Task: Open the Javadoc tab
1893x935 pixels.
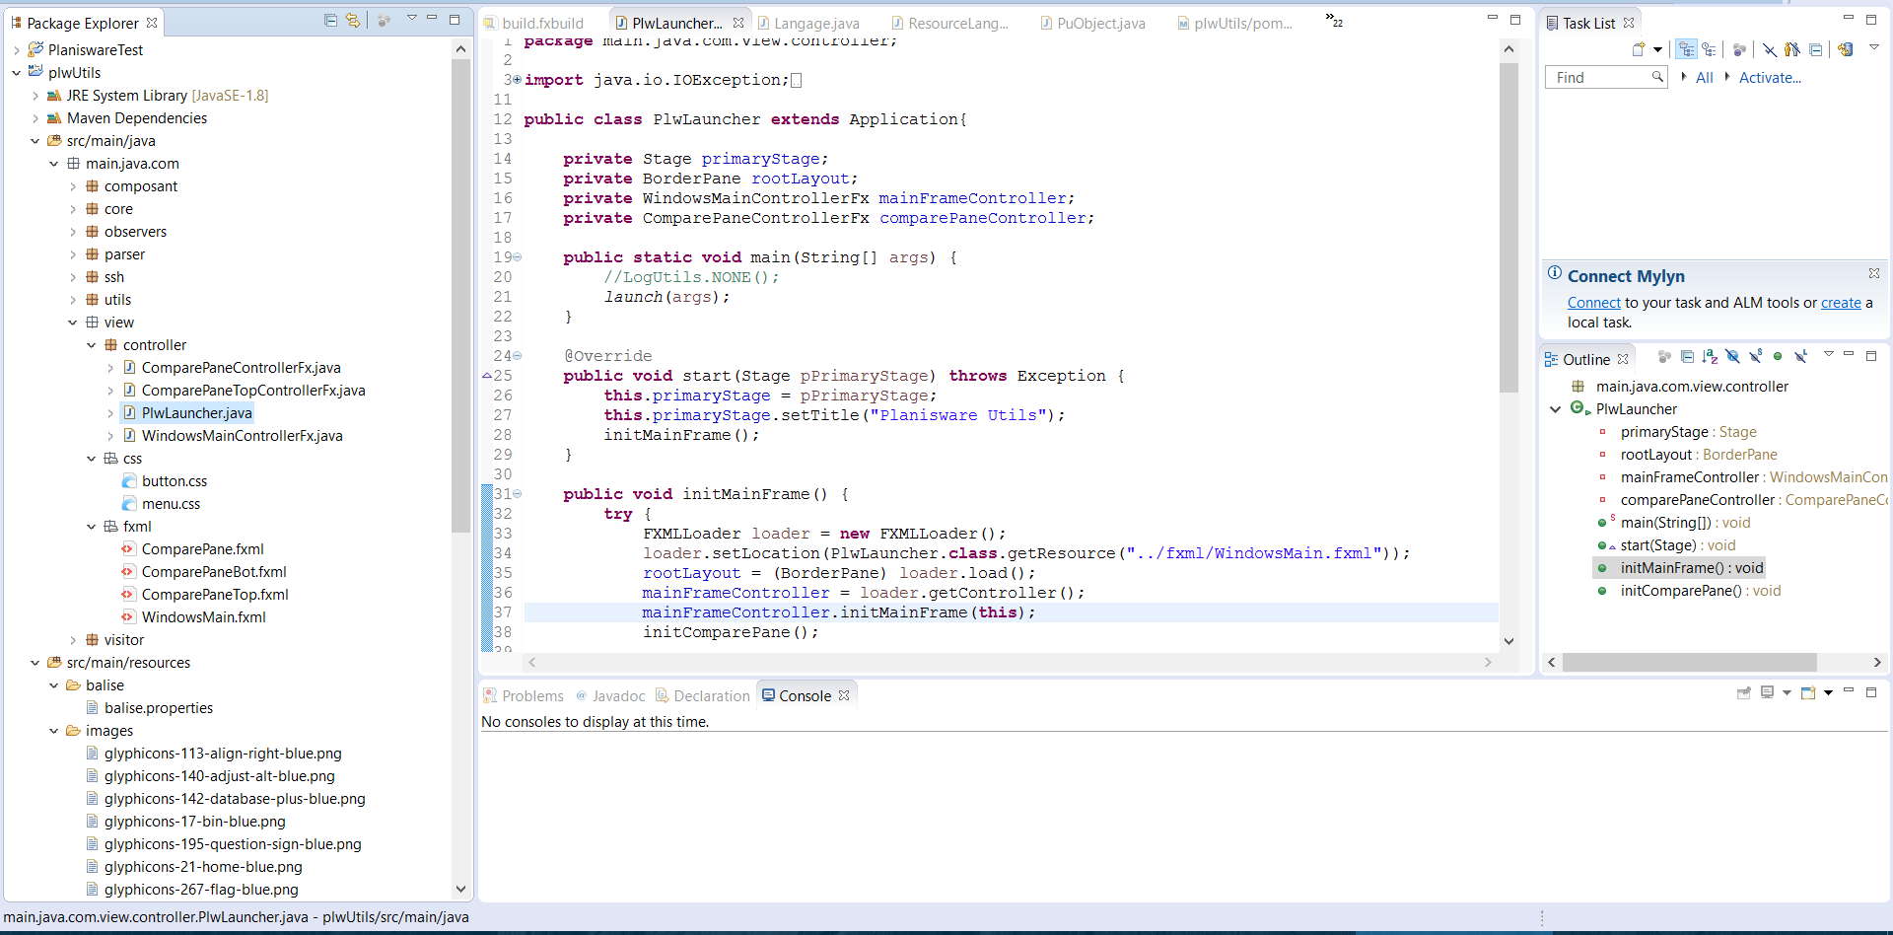Action: [610, 696]
